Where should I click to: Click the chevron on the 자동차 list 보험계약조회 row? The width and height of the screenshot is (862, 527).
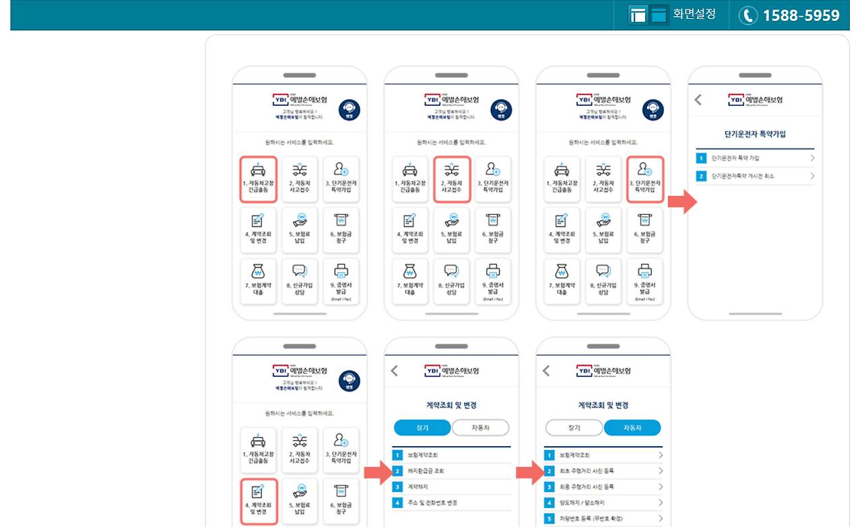click(661, 455)
